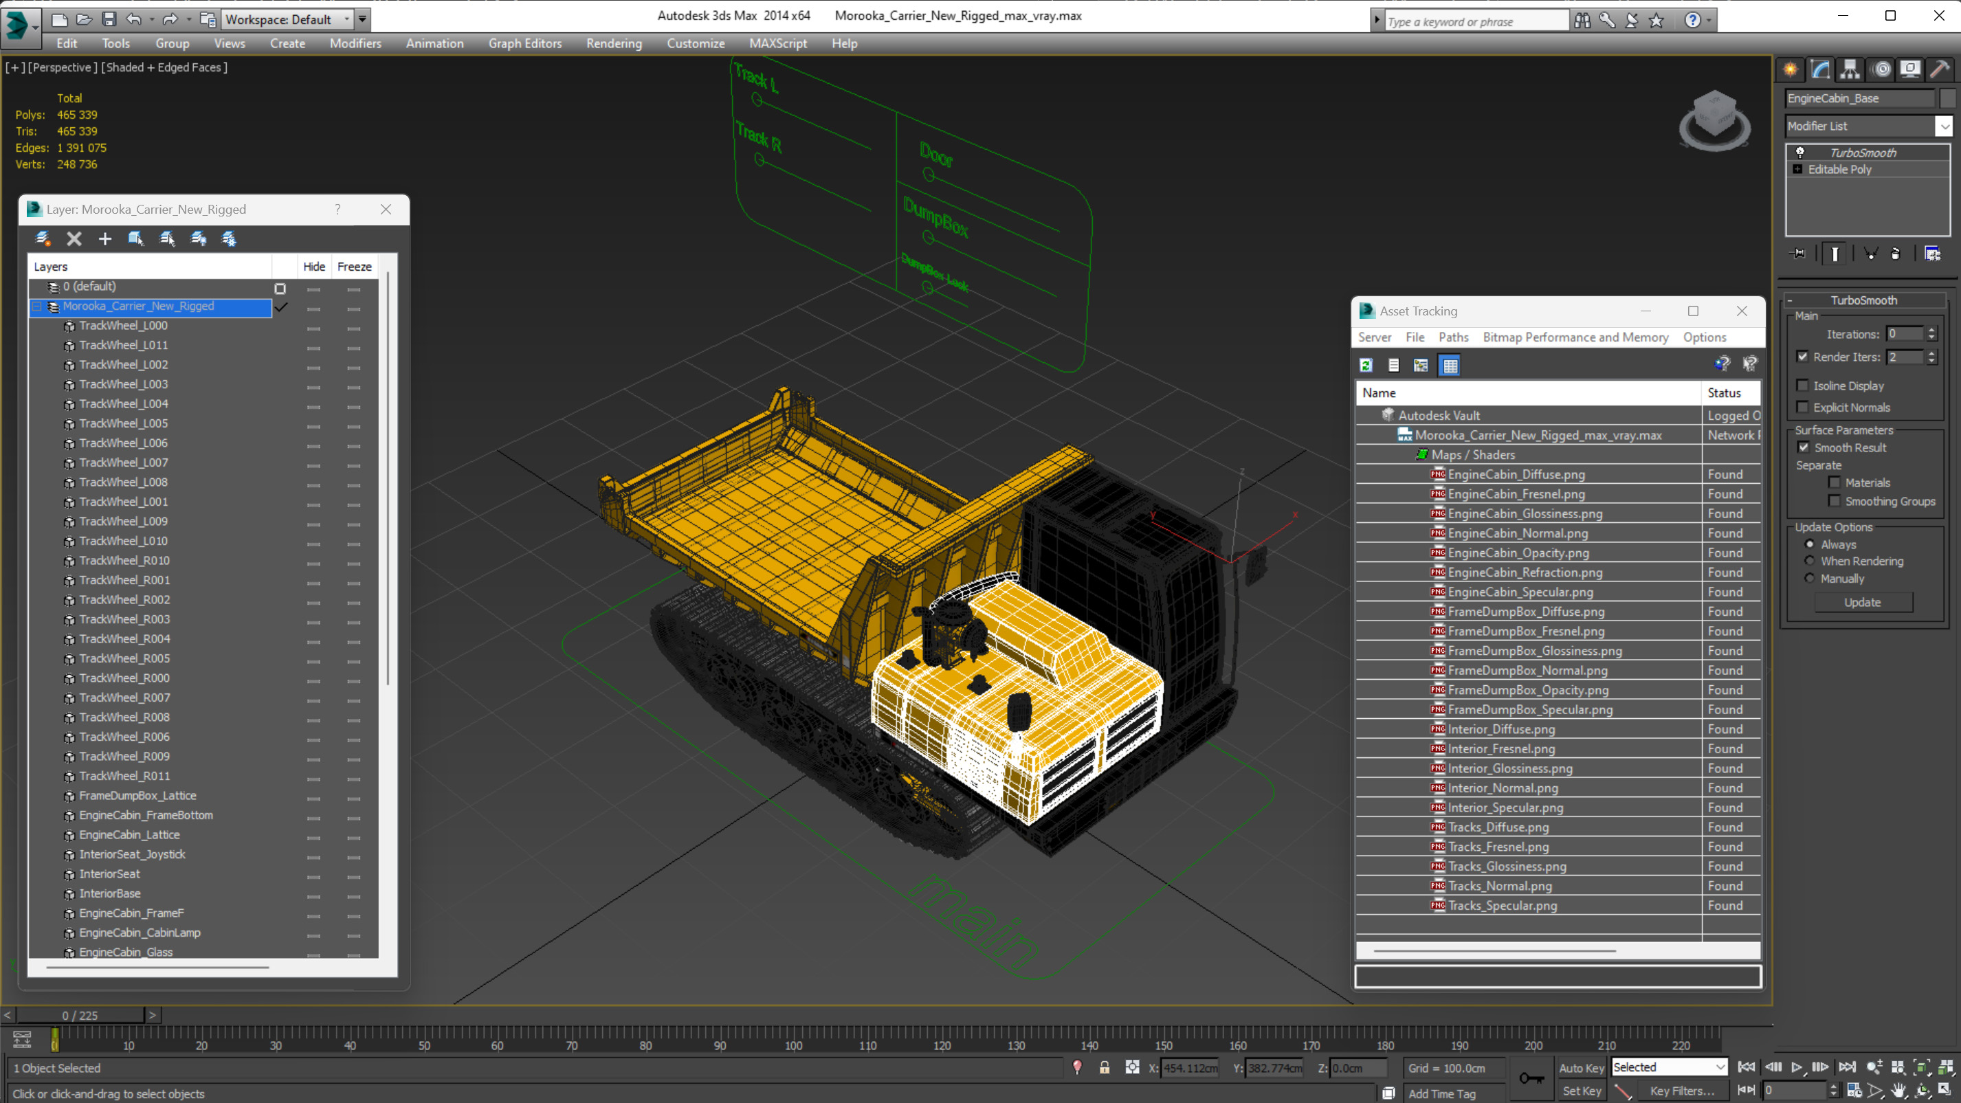Open Paths menu in Asset Tracking
The height and width of the screenshot is (1103, 1961).
point(1453,337)
